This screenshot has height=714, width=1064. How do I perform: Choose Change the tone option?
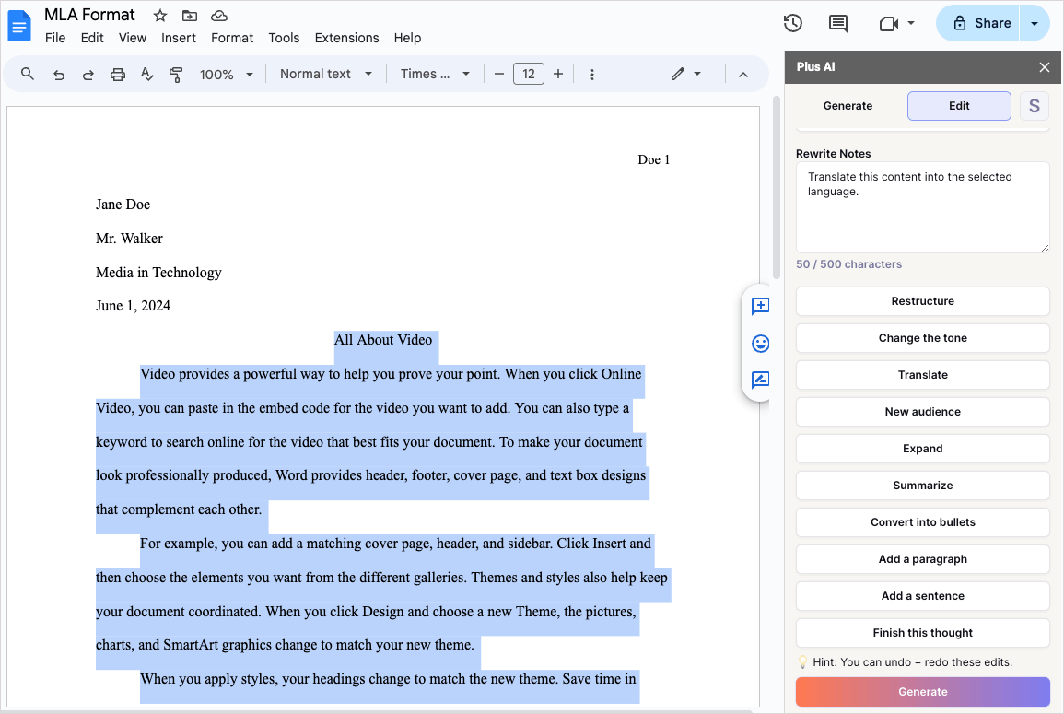922,338
